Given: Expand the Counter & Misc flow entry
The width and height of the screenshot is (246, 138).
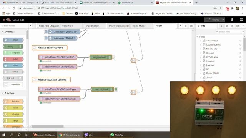Looking at the screenshot, I should pyautogui.click(x=201, y=45).
